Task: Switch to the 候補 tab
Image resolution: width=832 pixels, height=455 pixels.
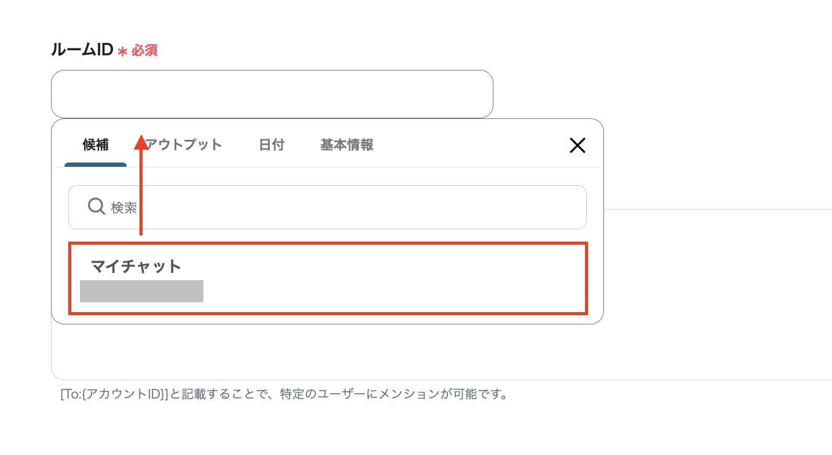Action: click(95, 145)
